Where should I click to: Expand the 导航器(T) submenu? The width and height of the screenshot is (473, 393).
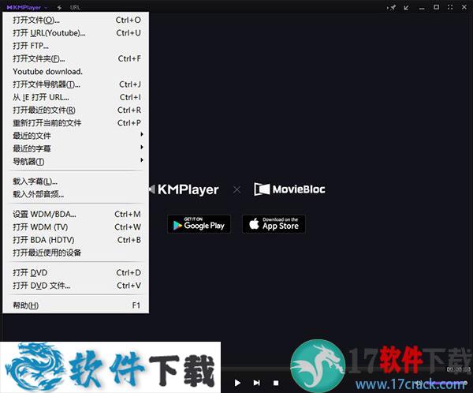click(x=76, y=162)
